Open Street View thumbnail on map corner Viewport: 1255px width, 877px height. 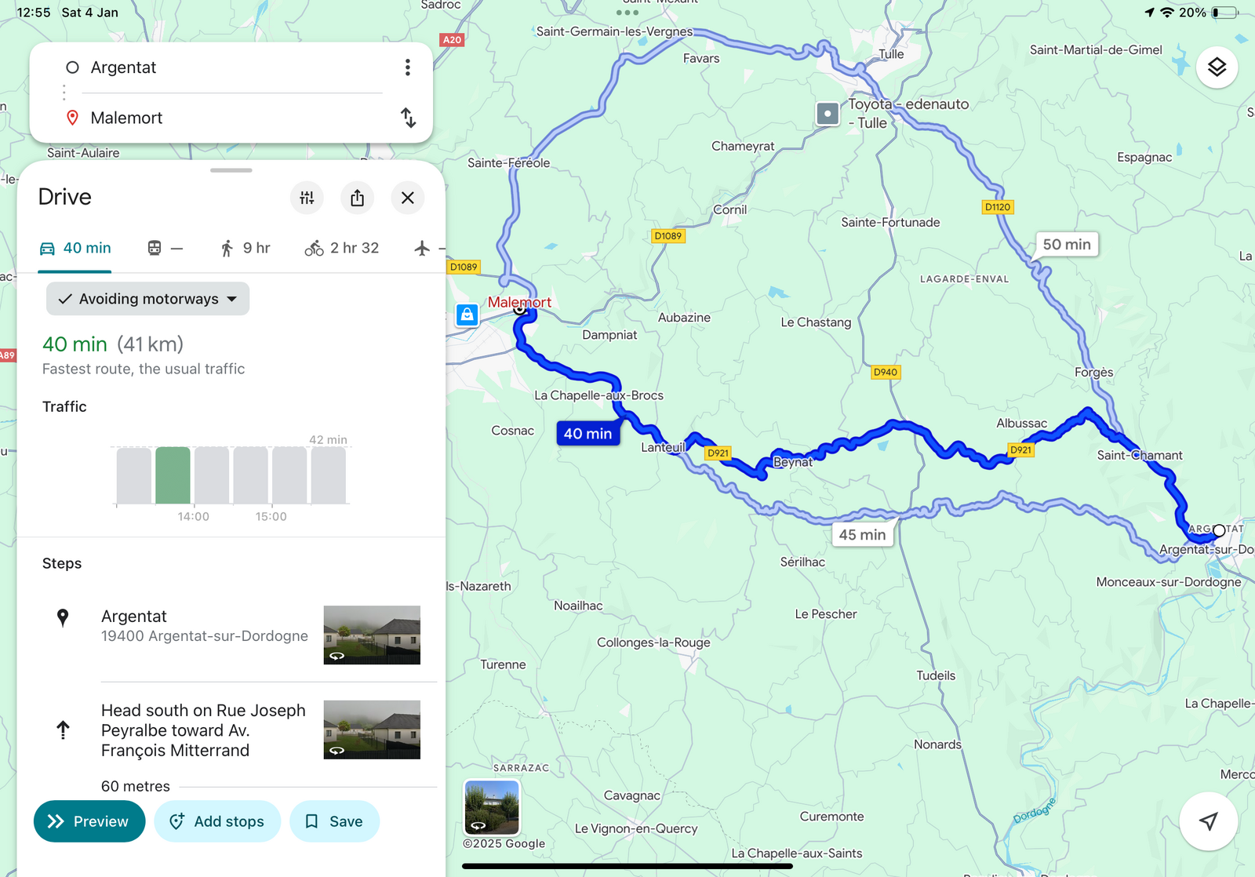(x=492, y=807)
